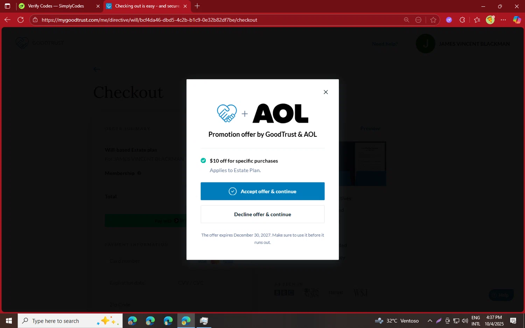
Task: Open the tab actions menu icon
Action: coord(7,6)
